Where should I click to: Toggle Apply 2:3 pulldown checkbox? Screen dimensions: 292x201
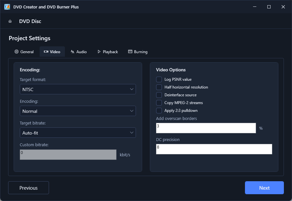pos(159,111)
